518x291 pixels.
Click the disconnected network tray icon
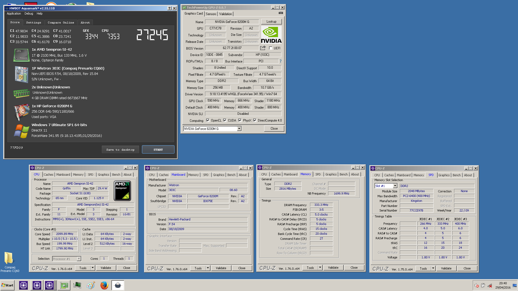[x=490, y=286]
